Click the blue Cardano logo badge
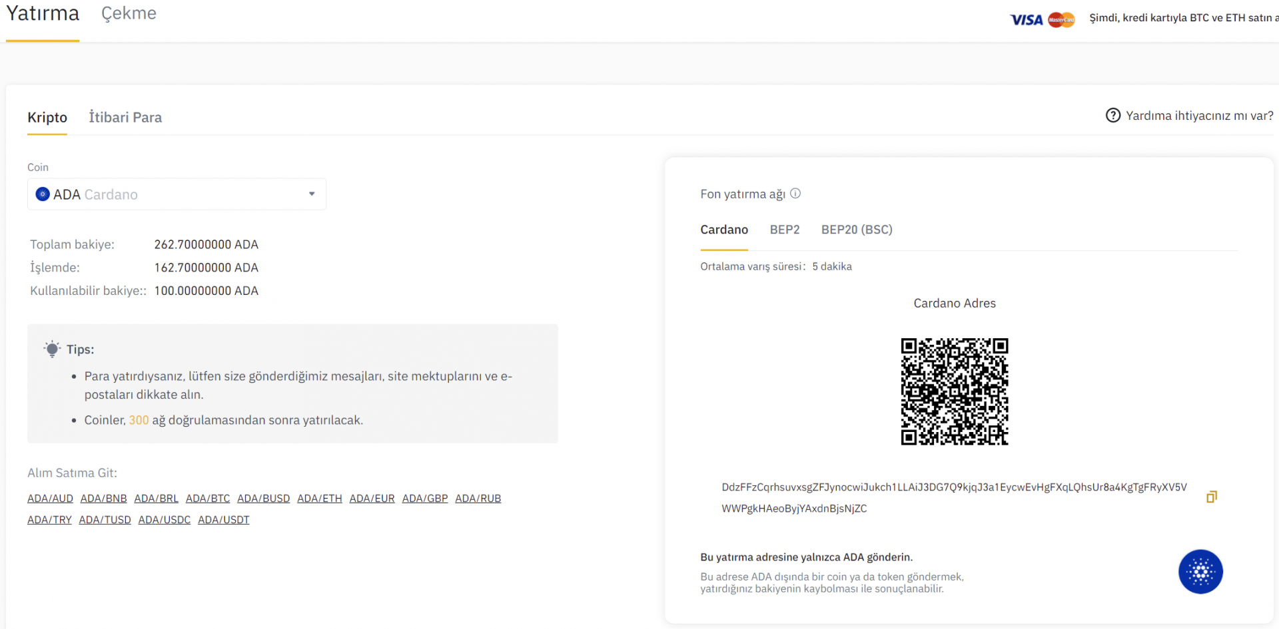The width and height of the screenshot is (1279, 629). coord(1200,572)
